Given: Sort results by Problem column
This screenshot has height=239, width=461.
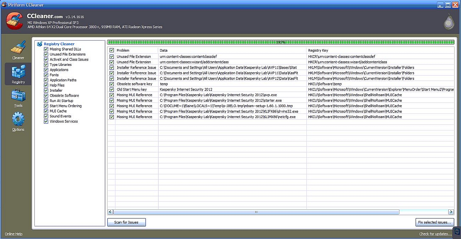Looking at the screenshot, I should [x=137, y=50].
